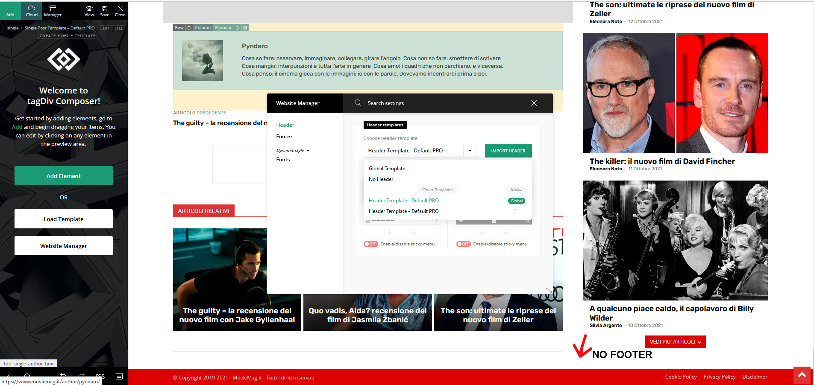Viewport: 814px width, 385px height.
Task: Delete the element with the trash icon
Action: pyautogui.click(x=245, y=28)
